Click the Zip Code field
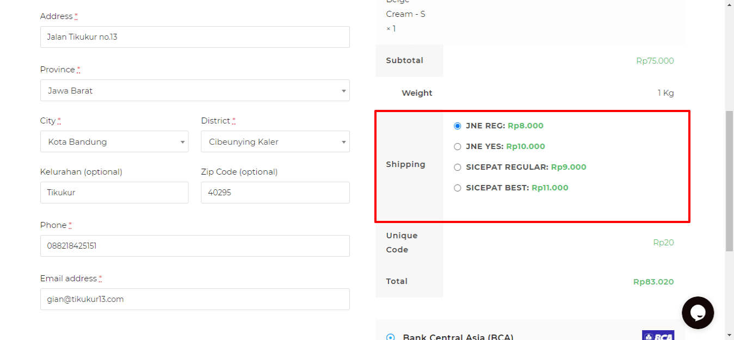This screenshot has width=734, height=340. tap(275, 193)
